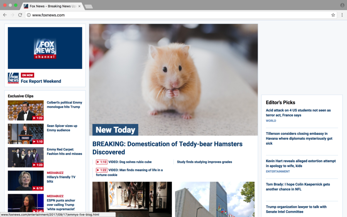Play the Fox News Channel live video
This screenshot has width=347, height=217.
(45, 48)
